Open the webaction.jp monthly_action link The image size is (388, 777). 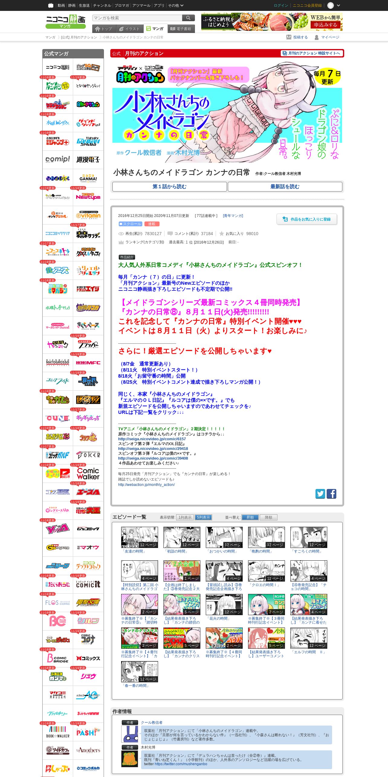tap(146, 484)
